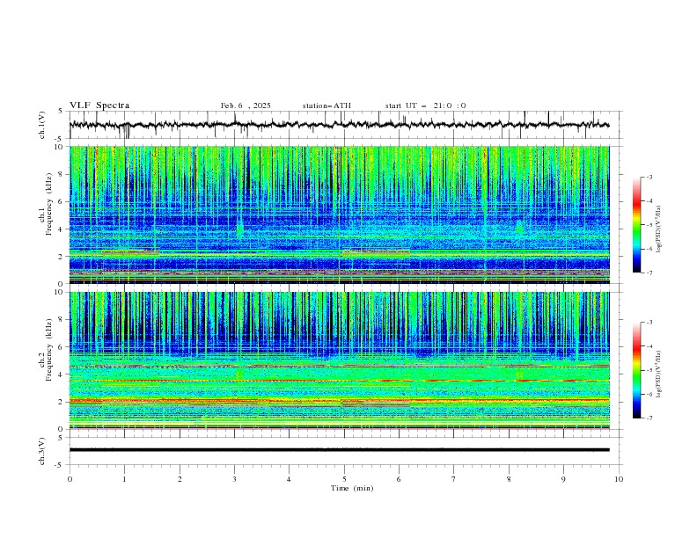This screenshot has height=538, width=697.
Task: Click the "9" tick on the time axis
Action: [563, 479]
